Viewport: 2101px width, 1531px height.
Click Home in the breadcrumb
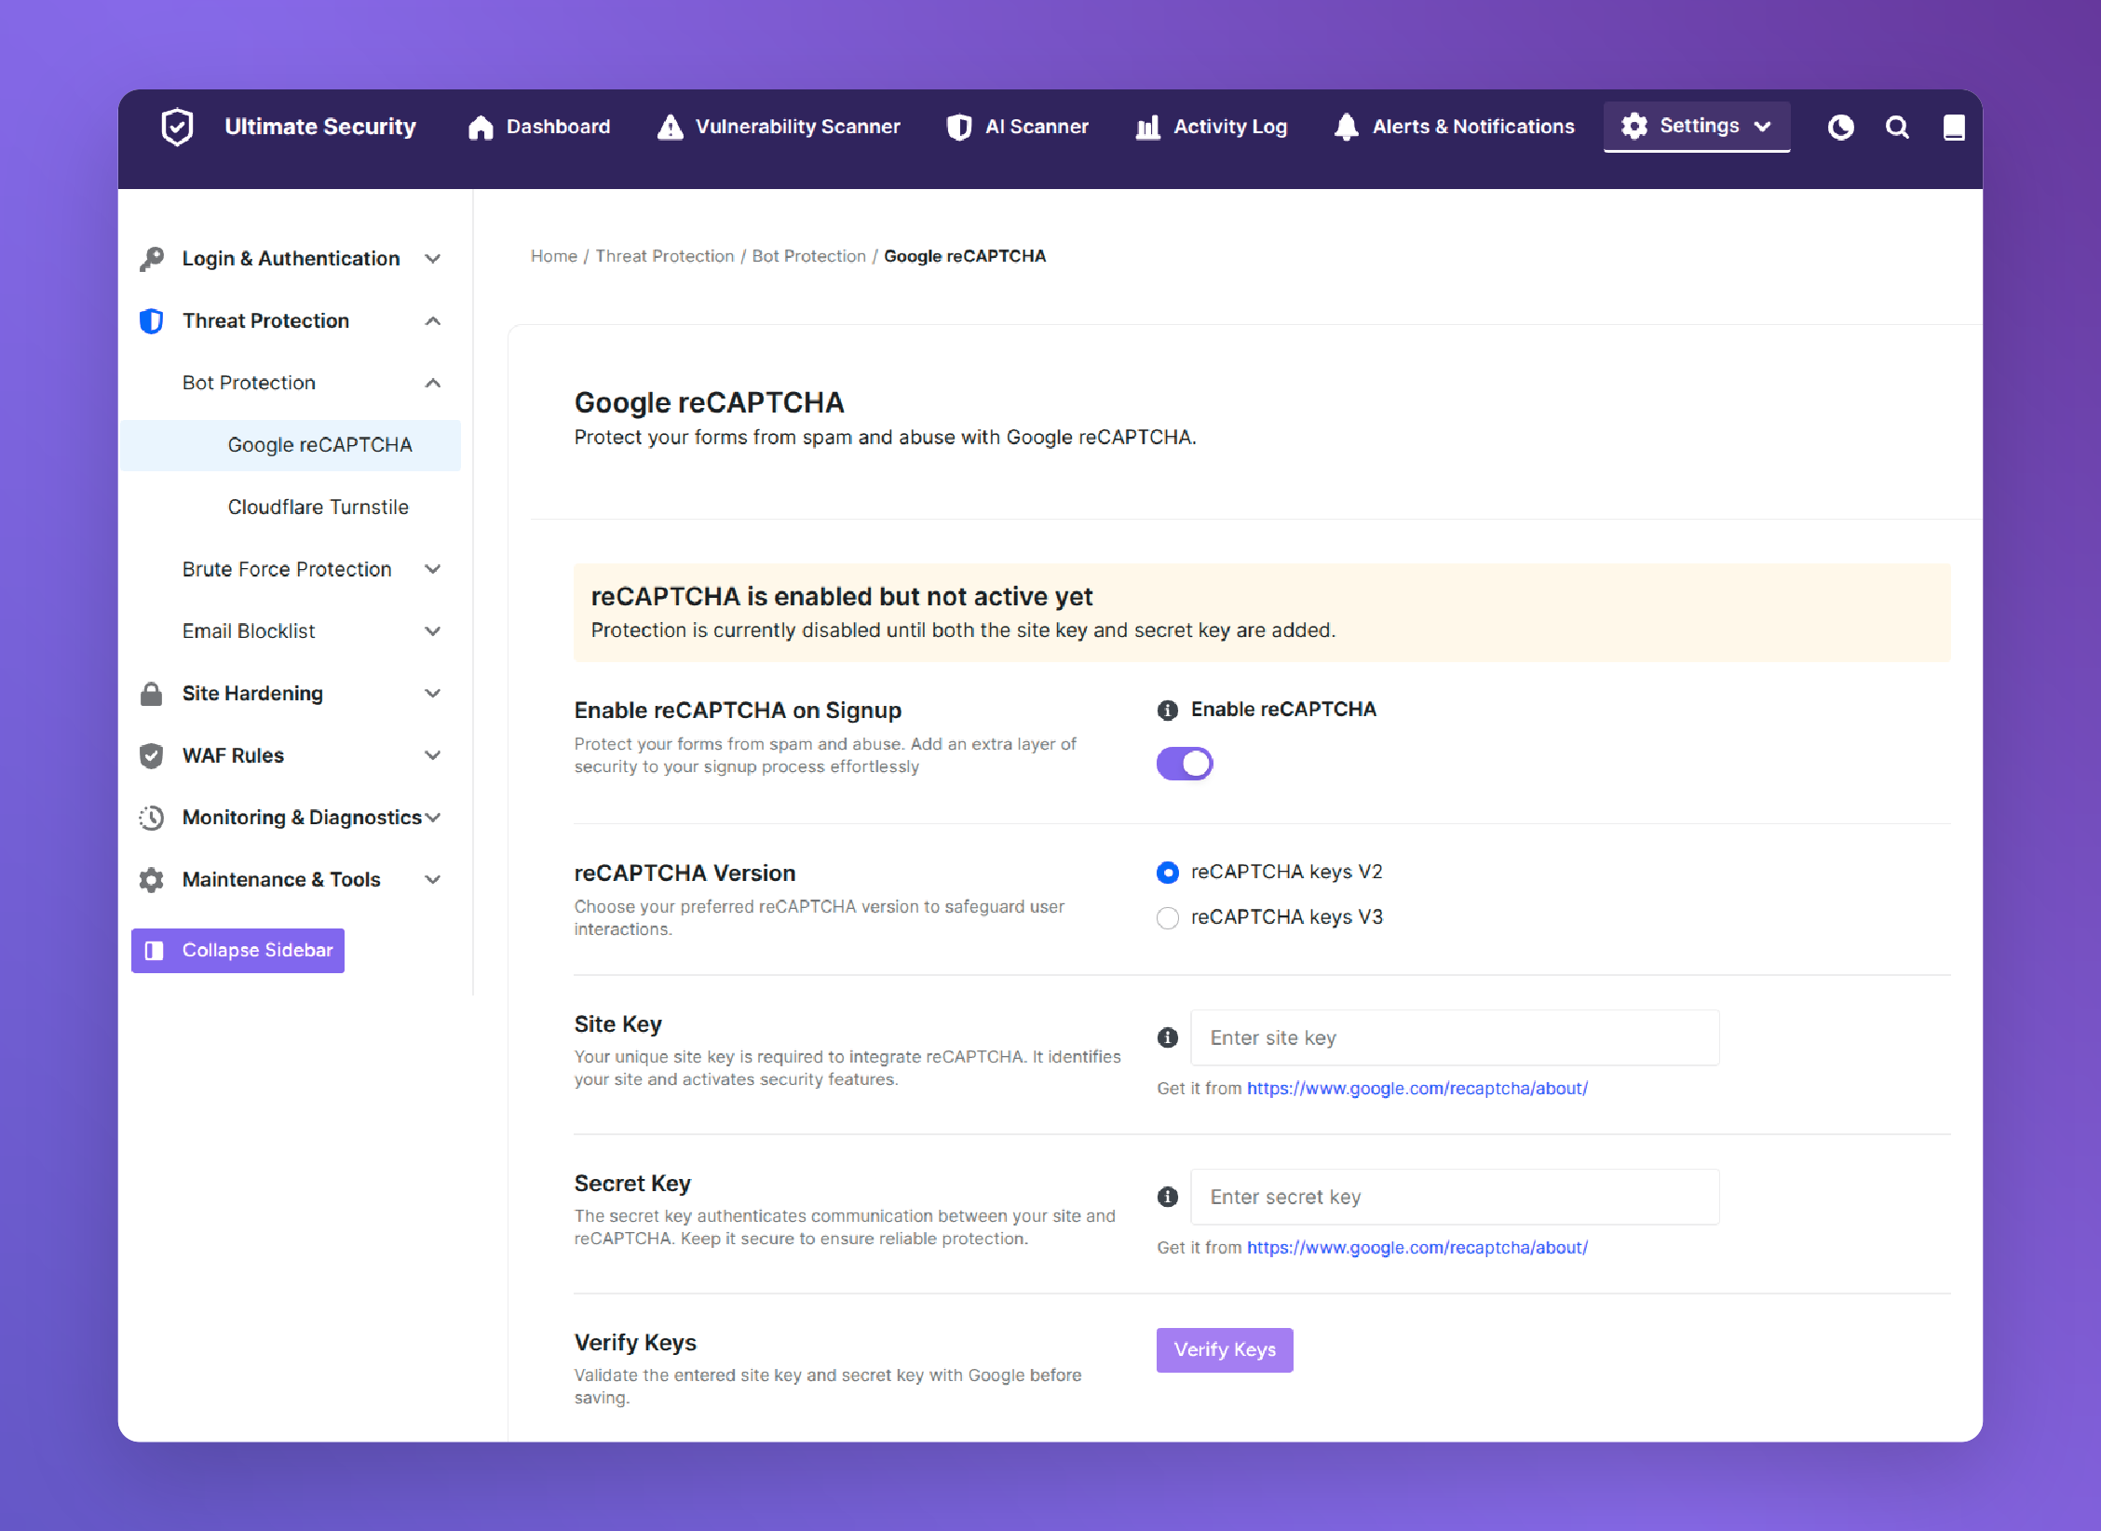(x=553, y=256)
